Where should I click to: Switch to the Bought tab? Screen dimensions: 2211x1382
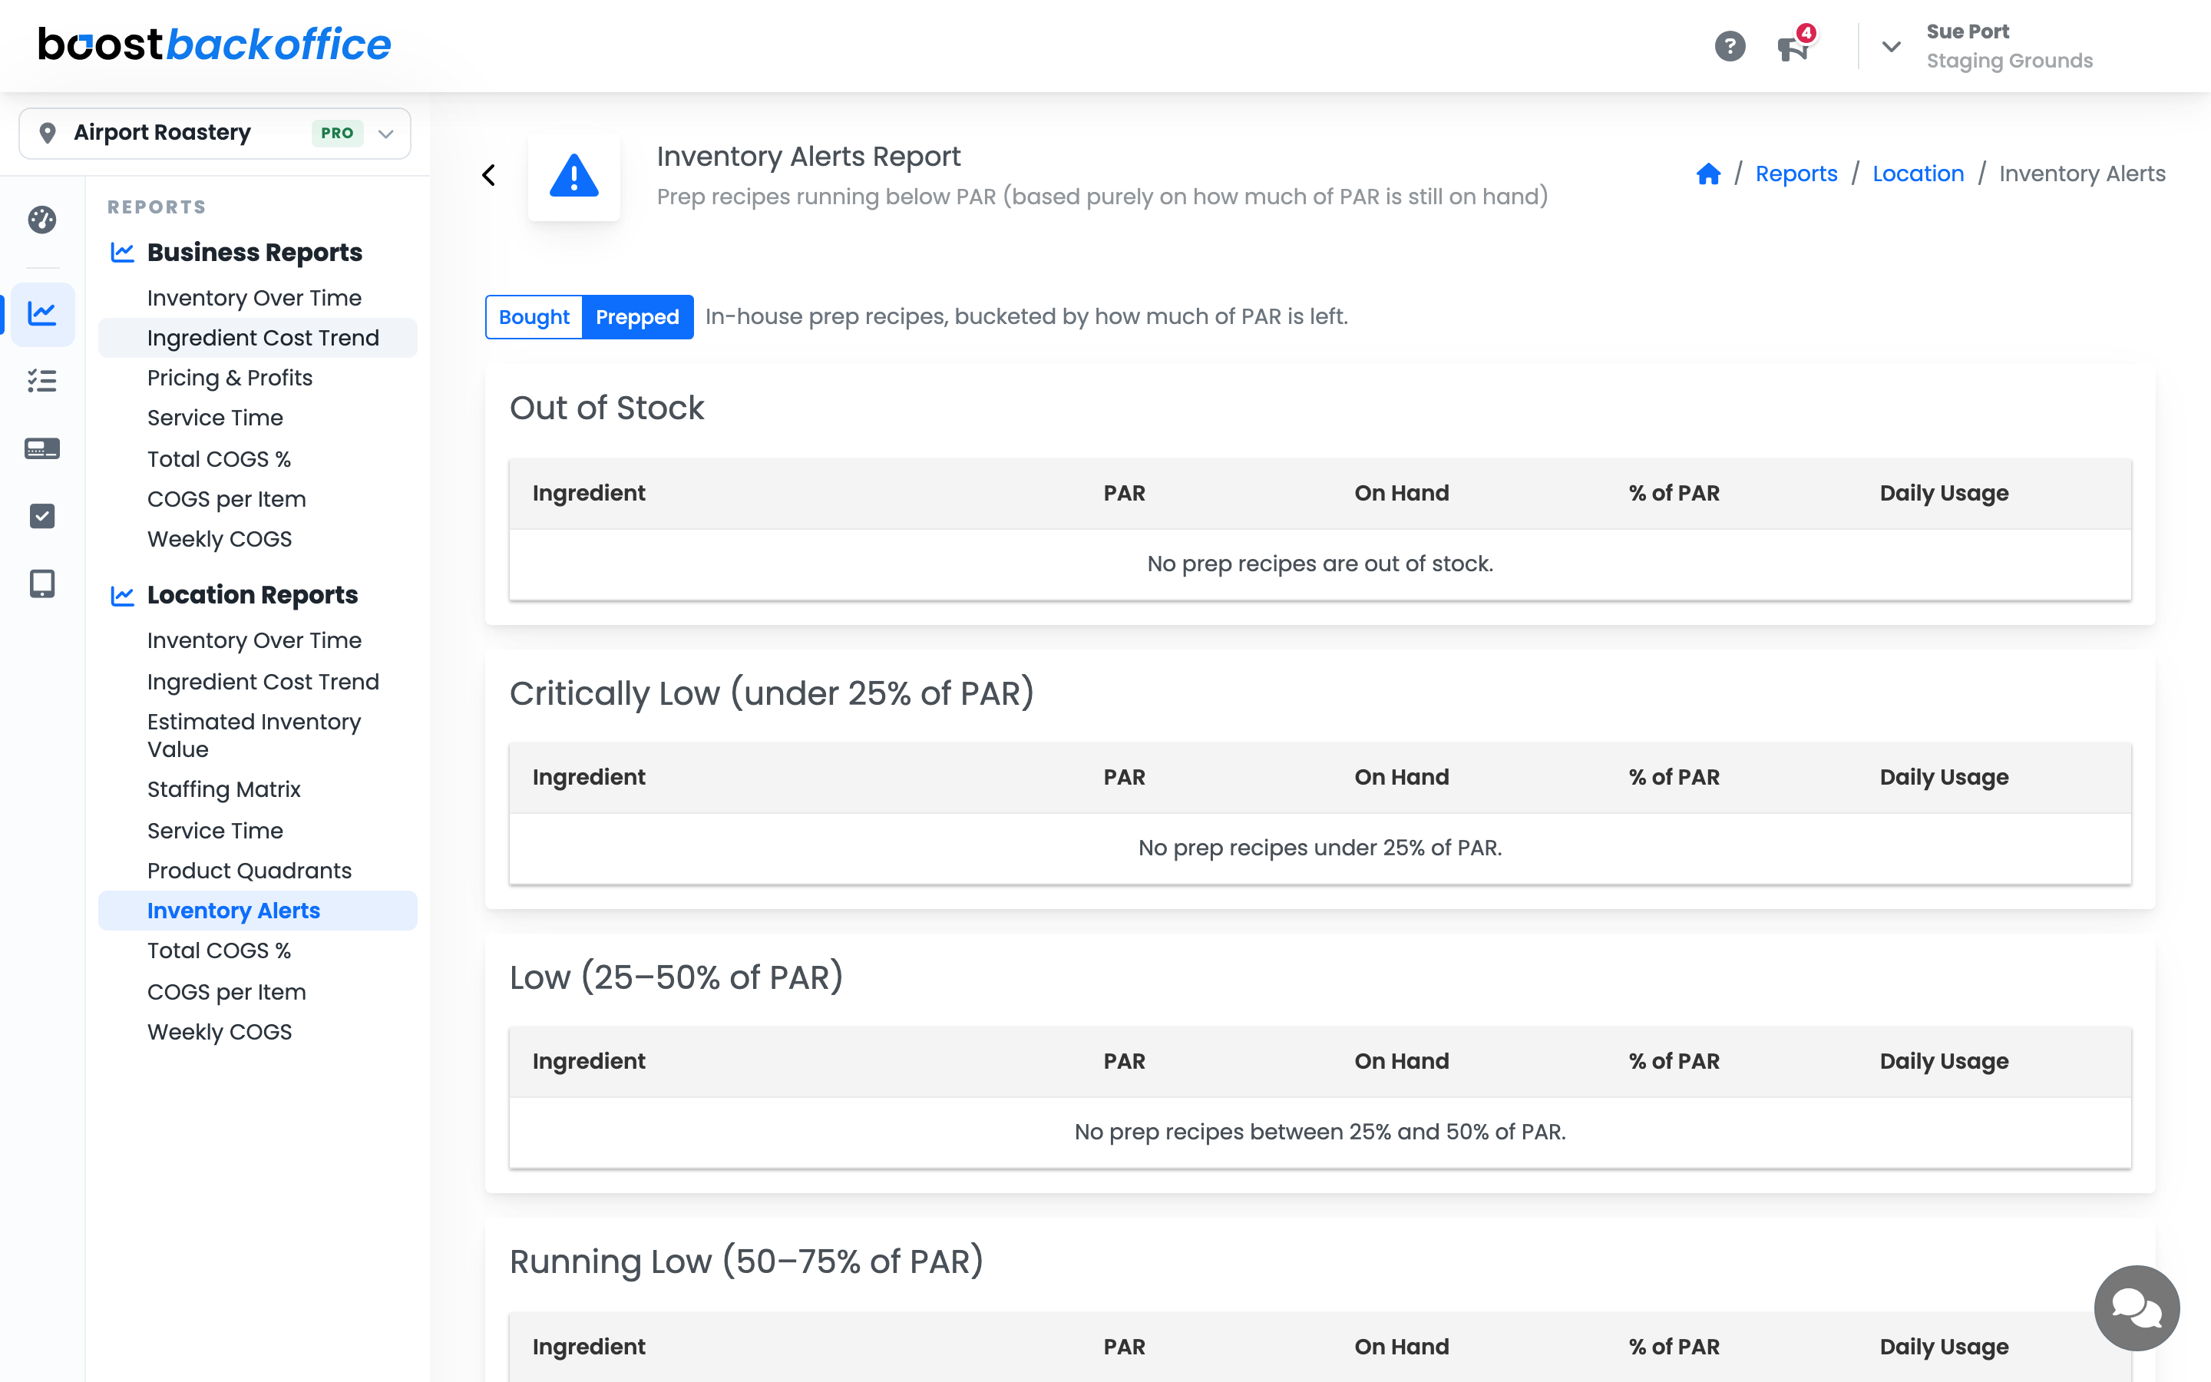pyautogui.click(x=534, y=316)
